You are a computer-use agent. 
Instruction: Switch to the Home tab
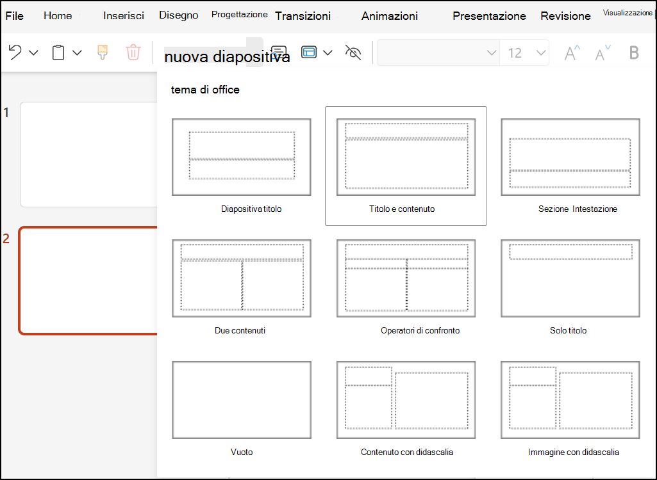pyautogui.click(x=58, y=16)
